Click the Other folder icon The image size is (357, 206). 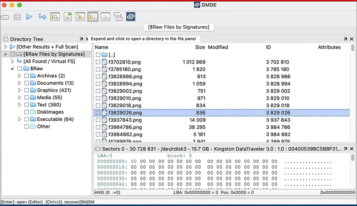pyautogui.click(x=33, y=126)
